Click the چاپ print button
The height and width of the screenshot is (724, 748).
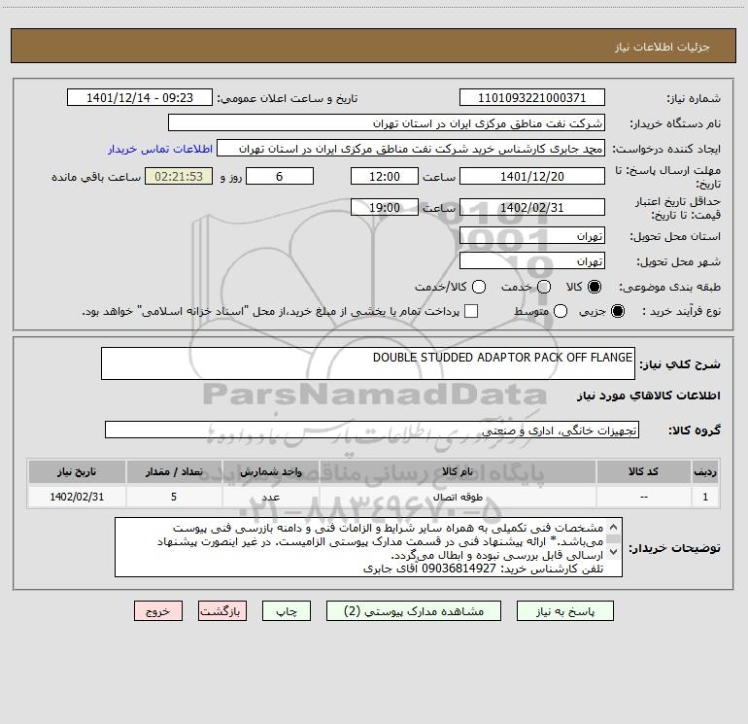point(287,611)
